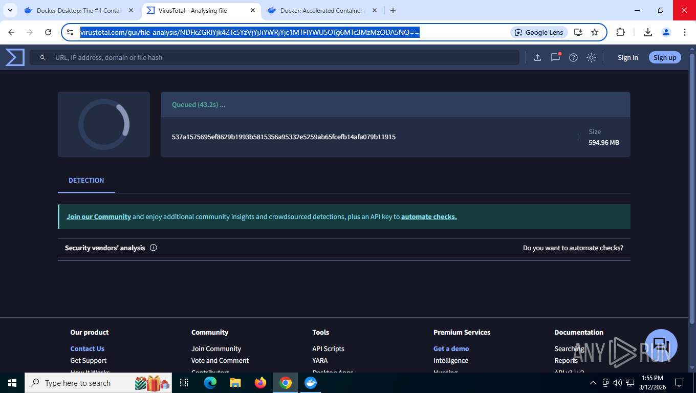Screen dimensions: 696x393
Task: Follow the automate checks. link in banner
Action: coord(429,216)
